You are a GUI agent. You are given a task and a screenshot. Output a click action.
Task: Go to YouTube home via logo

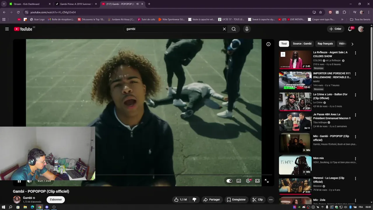point(23,29)
